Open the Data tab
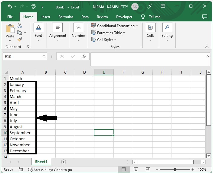The height and width of the screenshot is (174, 213). point(85,17)
